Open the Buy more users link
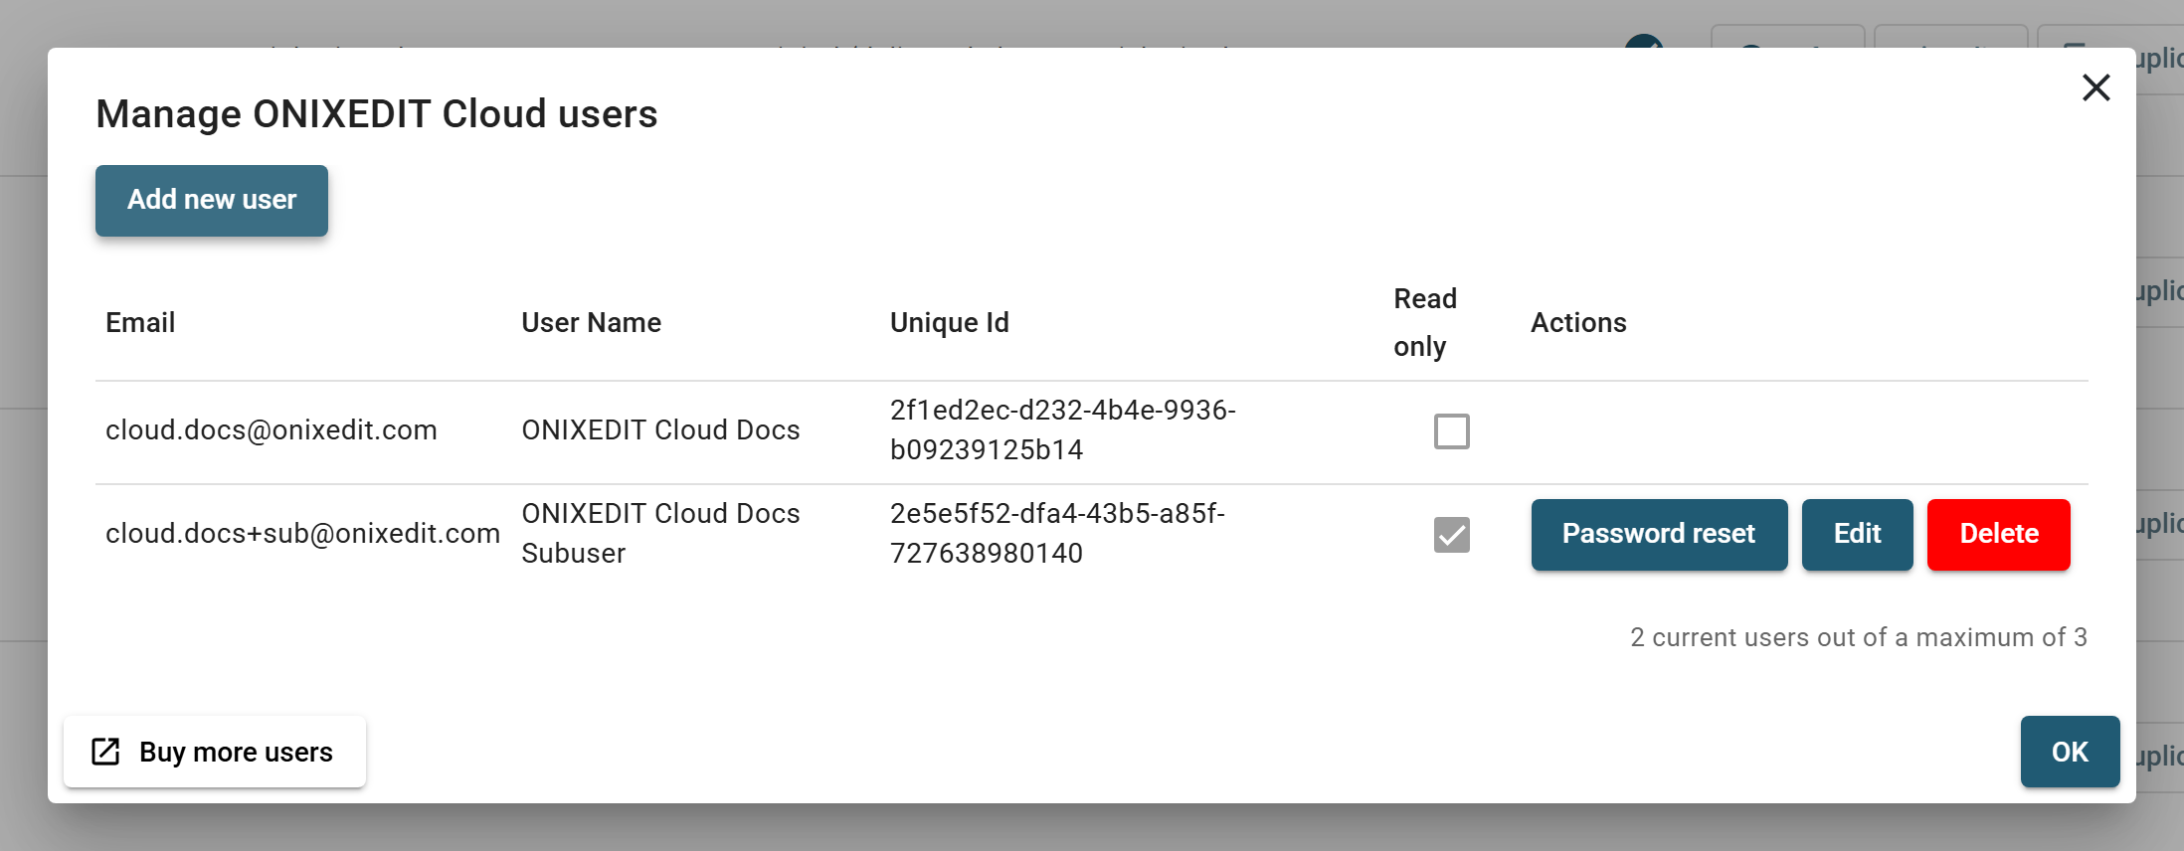The image size is (2184, 851). click(215, 752)
